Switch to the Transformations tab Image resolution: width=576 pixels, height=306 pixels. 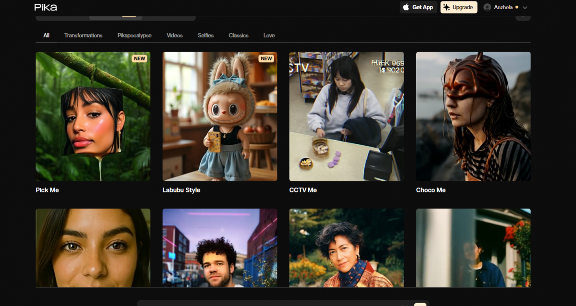coord(83,35)
